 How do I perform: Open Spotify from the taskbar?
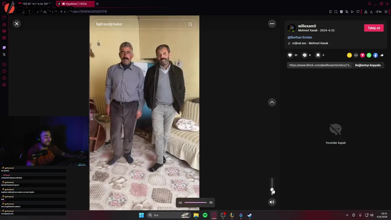[205, 215]
